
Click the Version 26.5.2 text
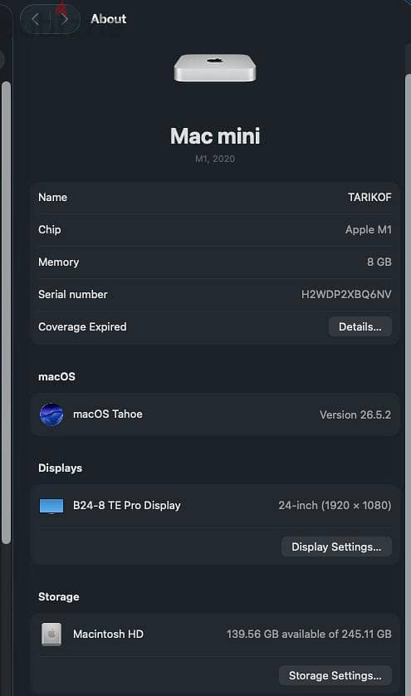[355, 414]
